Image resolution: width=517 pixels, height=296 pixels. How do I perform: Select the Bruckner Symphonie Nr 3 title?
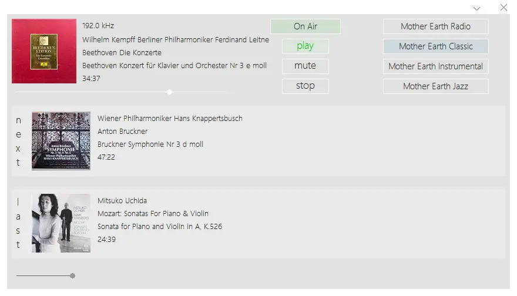point(150,144)
